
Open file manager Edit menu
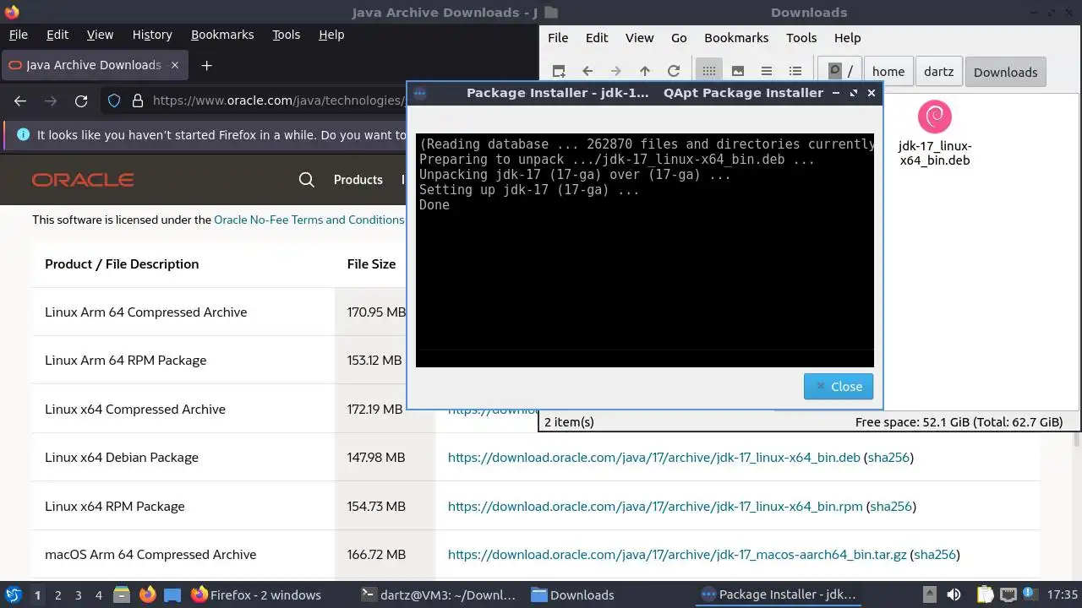597,38
